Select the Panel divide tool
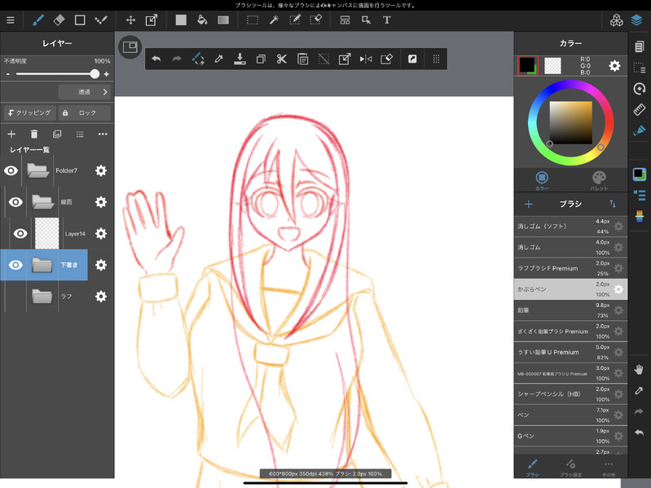651x488 pixels. [345, 20]
